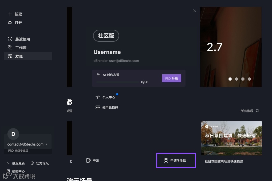Screen dimensions: 272x181
Task: Click the 0/50 usage count
Action: [145, 82]
